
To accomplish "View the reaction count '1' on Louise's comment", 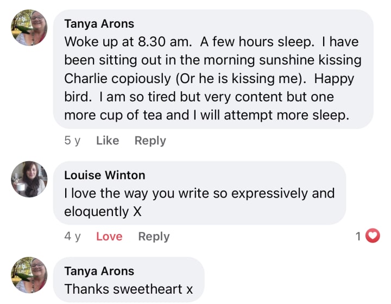I will tap(358, 236).
